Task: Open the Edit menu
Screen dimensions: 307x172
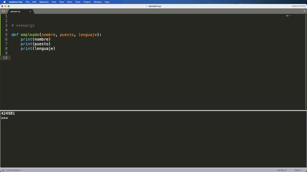Action: tap(34, 2)
